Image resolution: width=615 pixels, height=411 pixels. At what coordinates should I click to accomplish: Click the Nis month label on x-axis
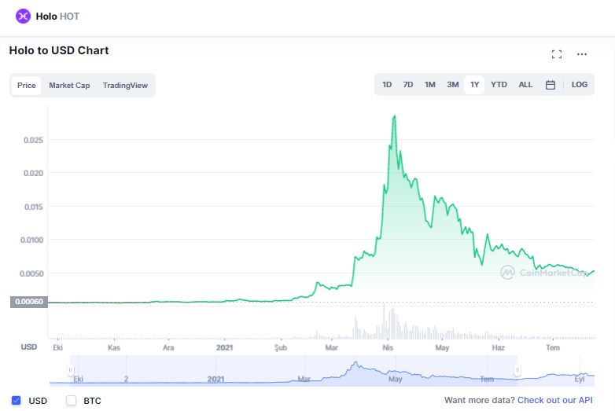(388, 347)
